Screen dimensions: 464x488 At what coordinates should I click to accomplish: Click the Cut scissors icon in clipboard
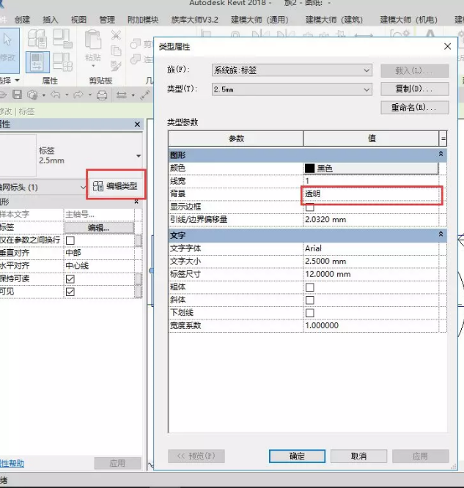coord(117,35)
